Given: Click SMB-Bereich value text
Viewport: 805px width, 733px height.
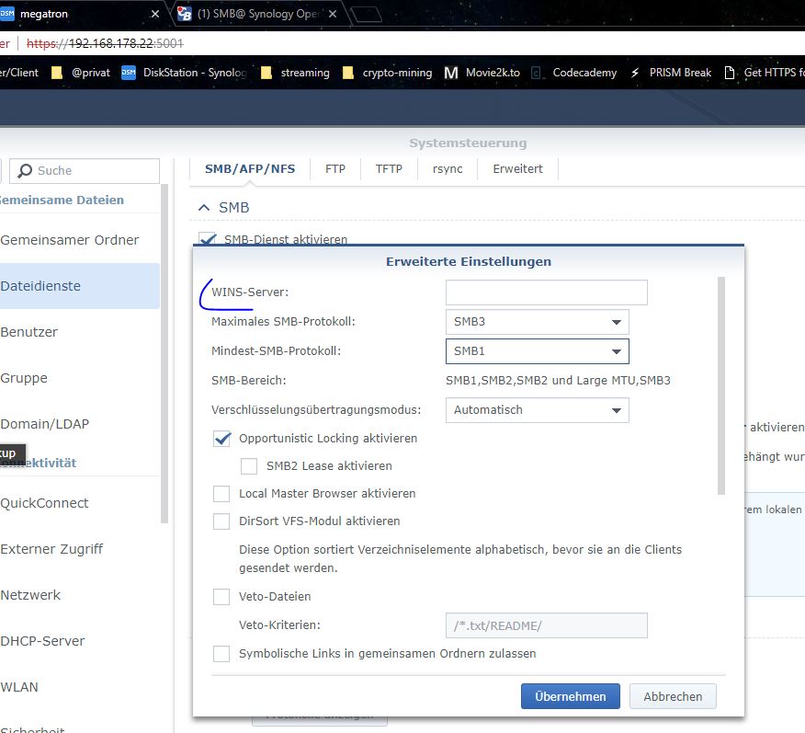Looking at the screenshot, I should 558,381.
